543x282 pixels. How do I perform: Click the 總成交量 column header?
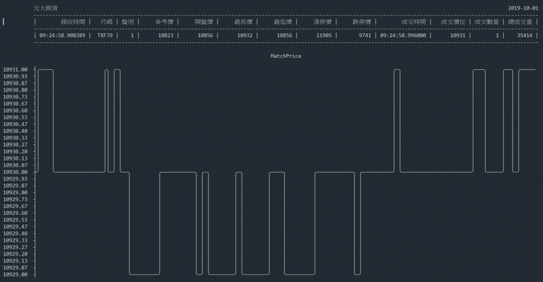tap(520, 22)
